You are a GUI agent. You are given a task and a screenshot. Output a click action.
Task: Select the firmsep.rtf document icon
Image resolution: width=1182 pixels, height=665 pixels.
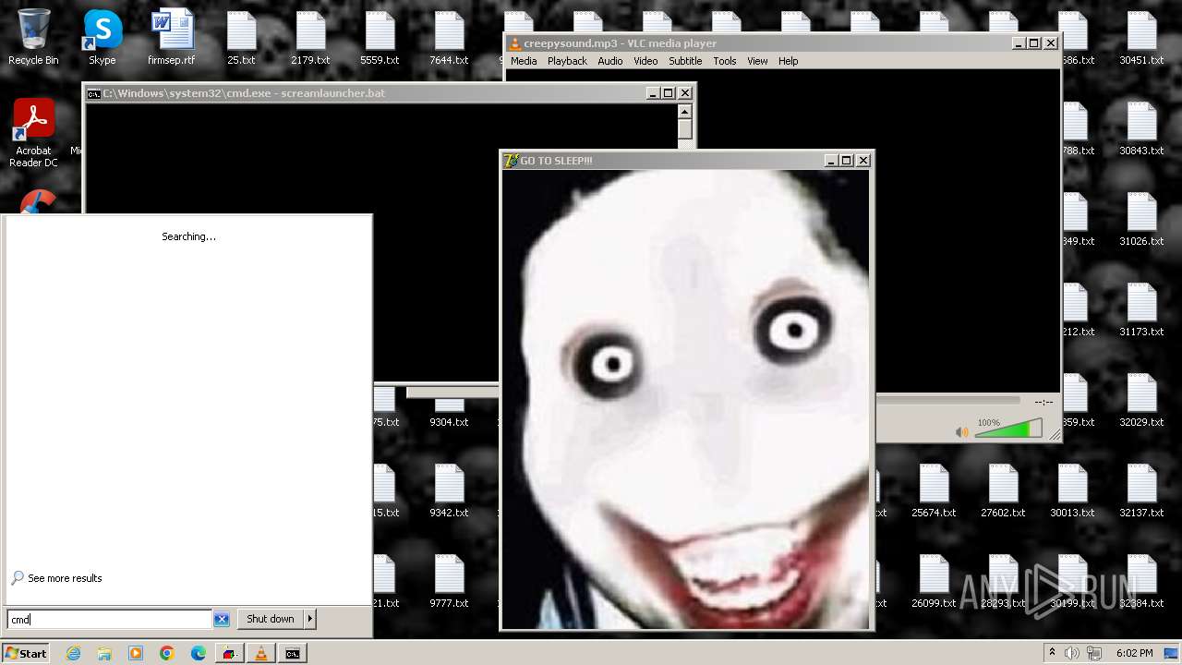coord(172,38)
